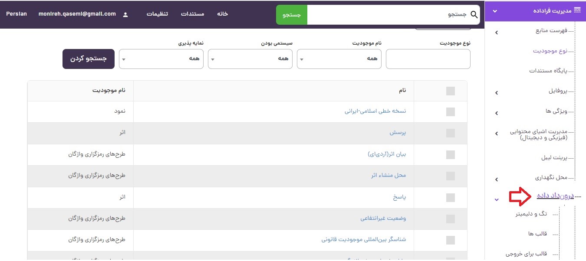Expand the پروفایل sidebar arrow
Image resolution: width=586 pixels, height=261 pixels.
coord(497,93)
